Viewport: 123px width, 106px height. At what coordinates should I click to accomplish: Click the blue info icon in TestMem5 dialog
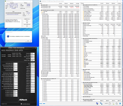(8, 36)
